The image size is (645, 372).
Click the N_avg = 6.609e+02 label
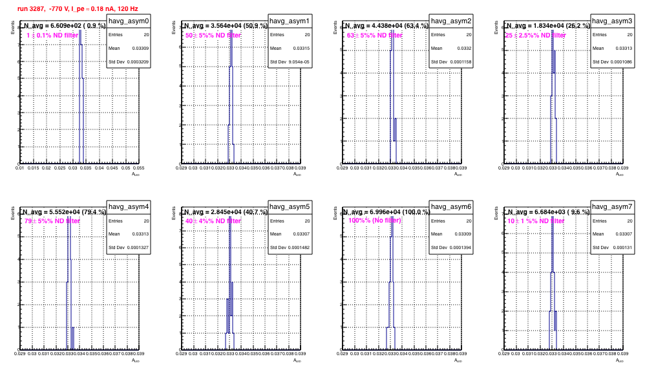click(x=64, y=26)
